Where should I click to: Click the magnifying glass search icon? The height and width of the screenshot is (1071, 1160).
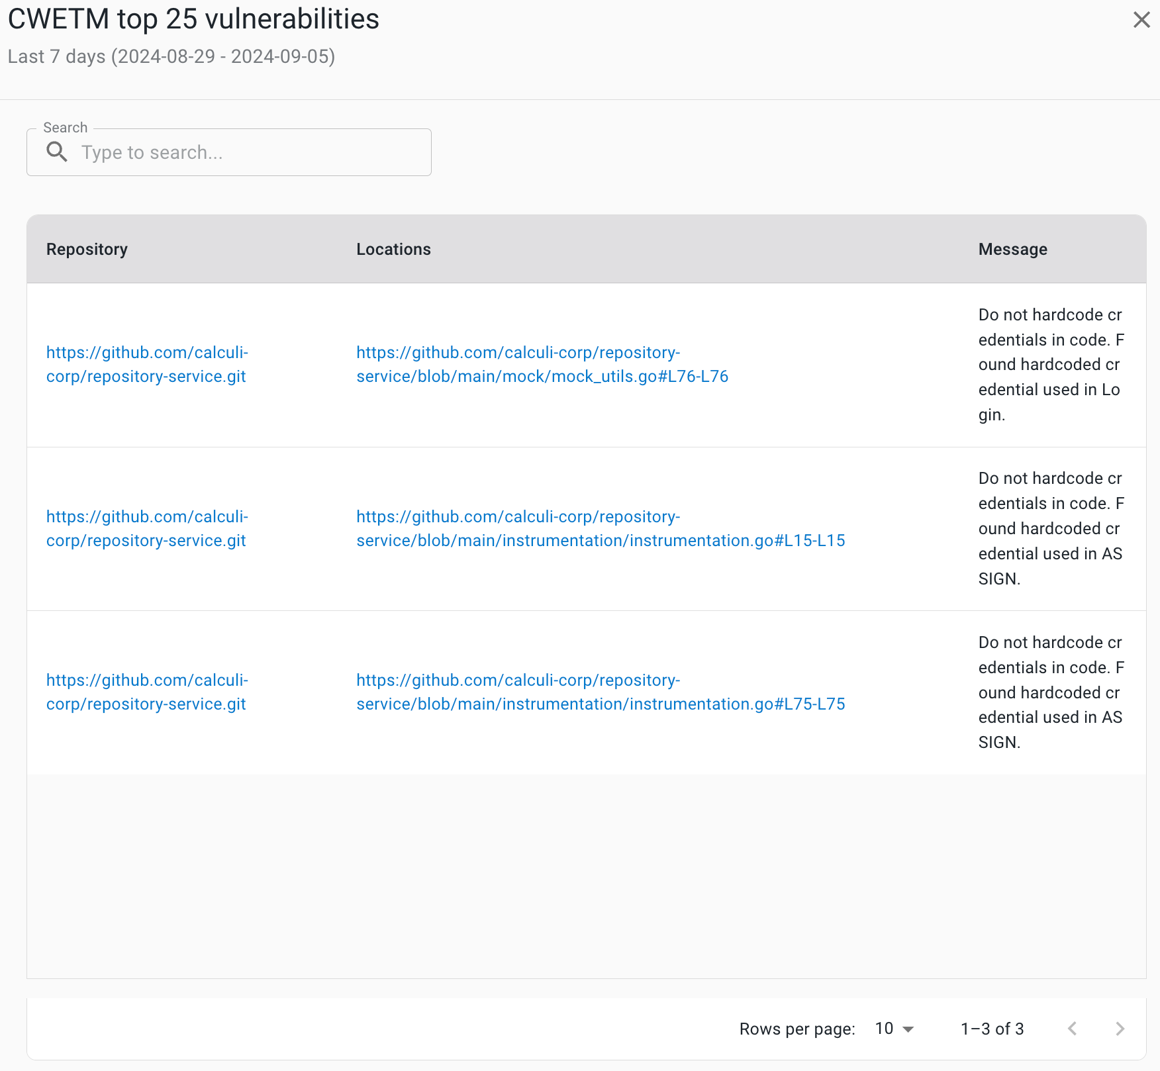pyautogui.click(x=57, y=152)
